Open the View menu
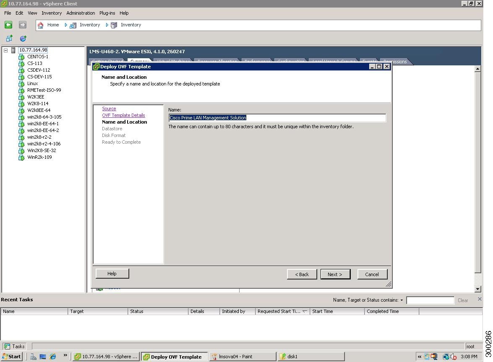Screen dimensions: 493x362 (32, 13)
